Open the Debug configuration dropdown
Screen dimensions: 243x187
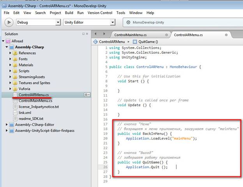(x=38, y=22)
